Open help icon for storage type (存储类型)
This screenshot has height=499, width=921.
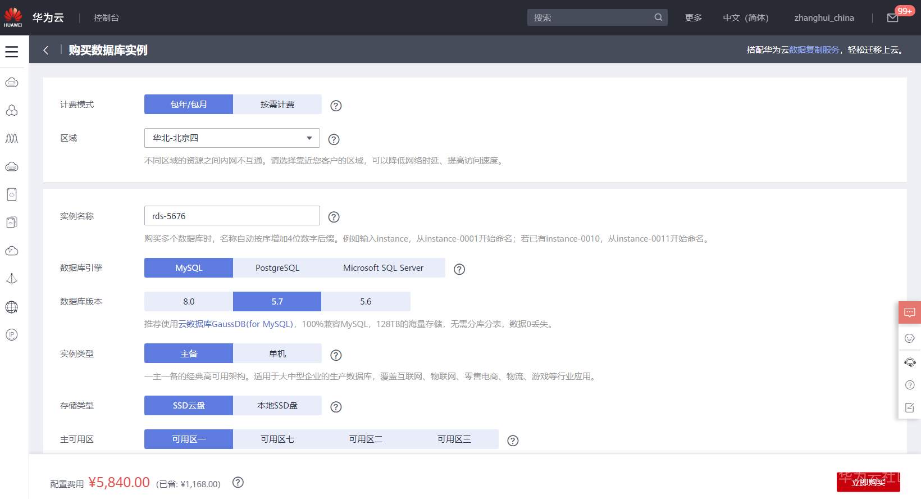coord(336,407)
